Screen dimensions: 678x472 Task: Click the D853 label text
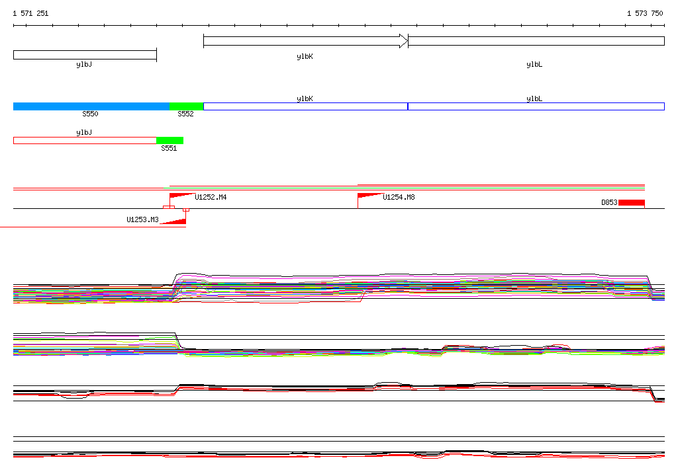tap(609, 202)
